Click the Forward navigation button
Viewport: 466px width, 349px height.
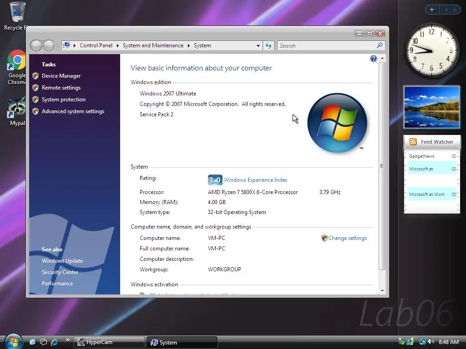point(49,46)
